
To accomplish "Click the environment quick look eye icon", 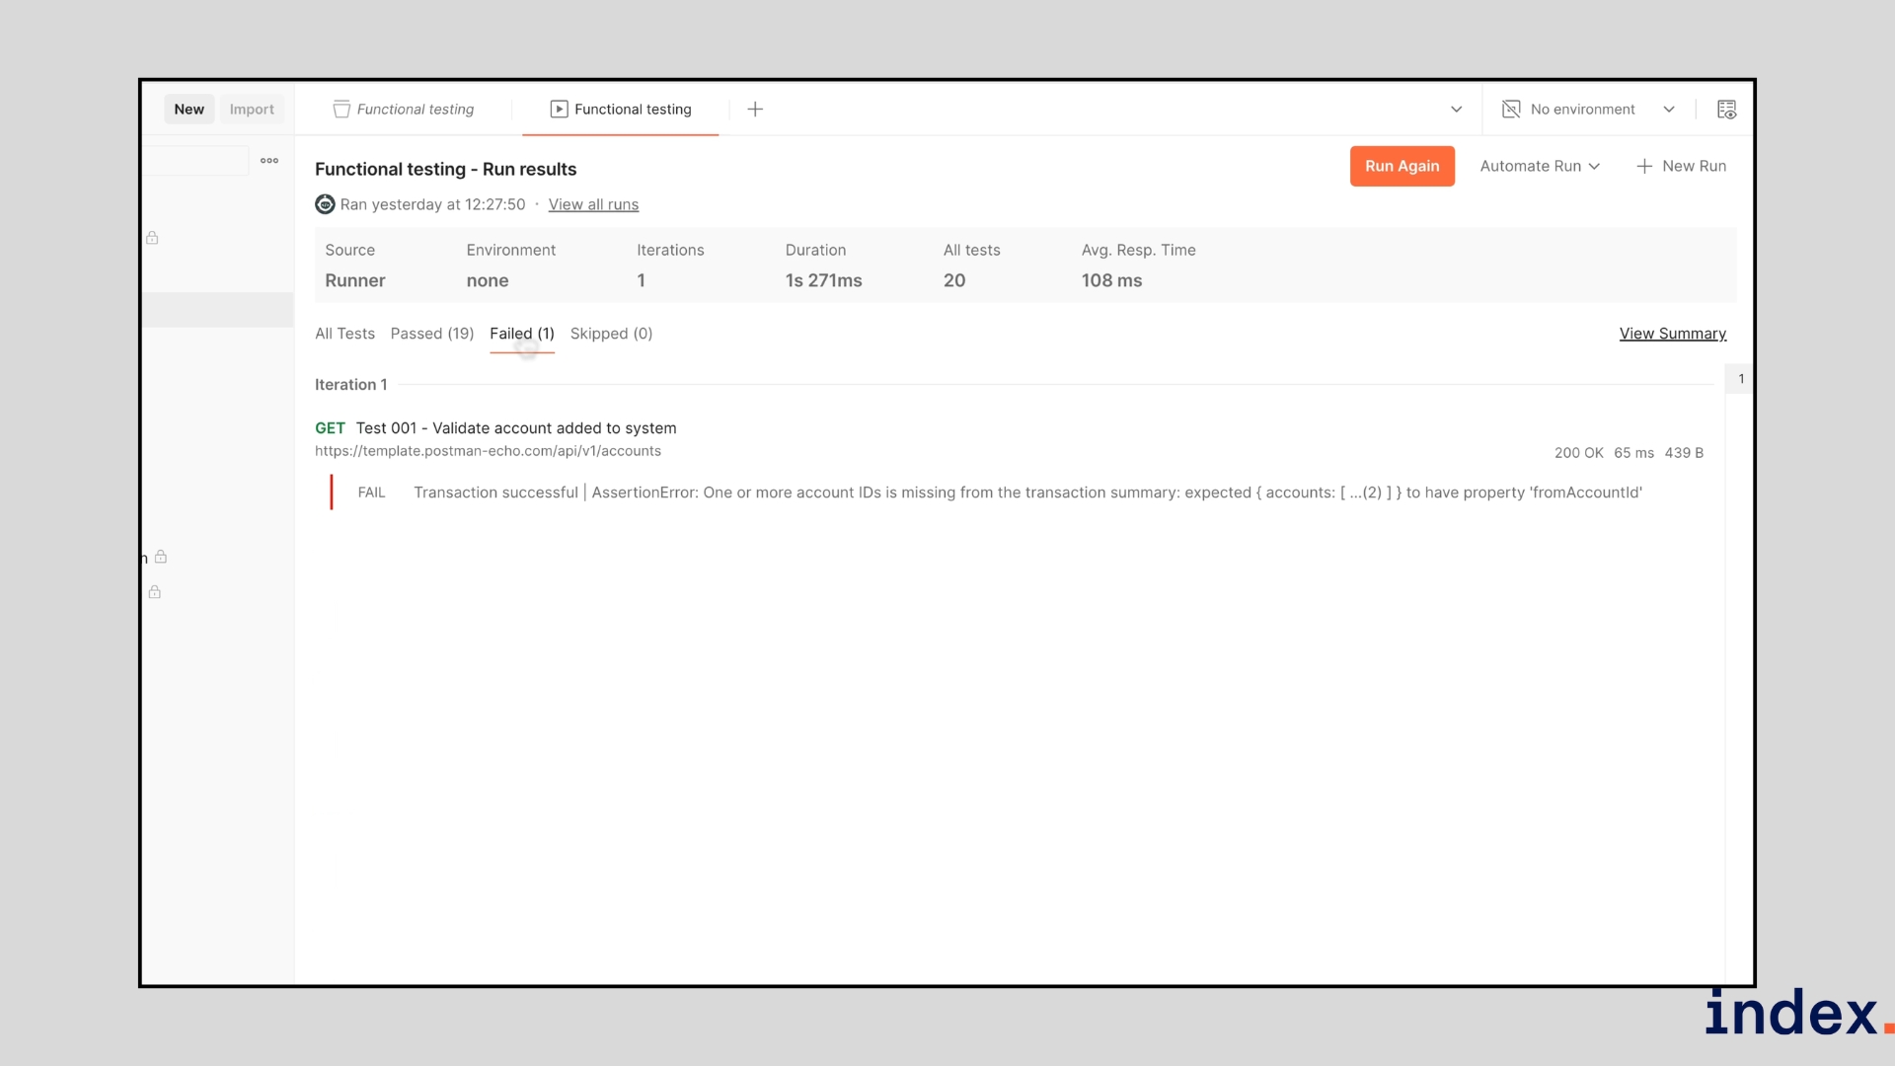I will tap(1726, 109).
